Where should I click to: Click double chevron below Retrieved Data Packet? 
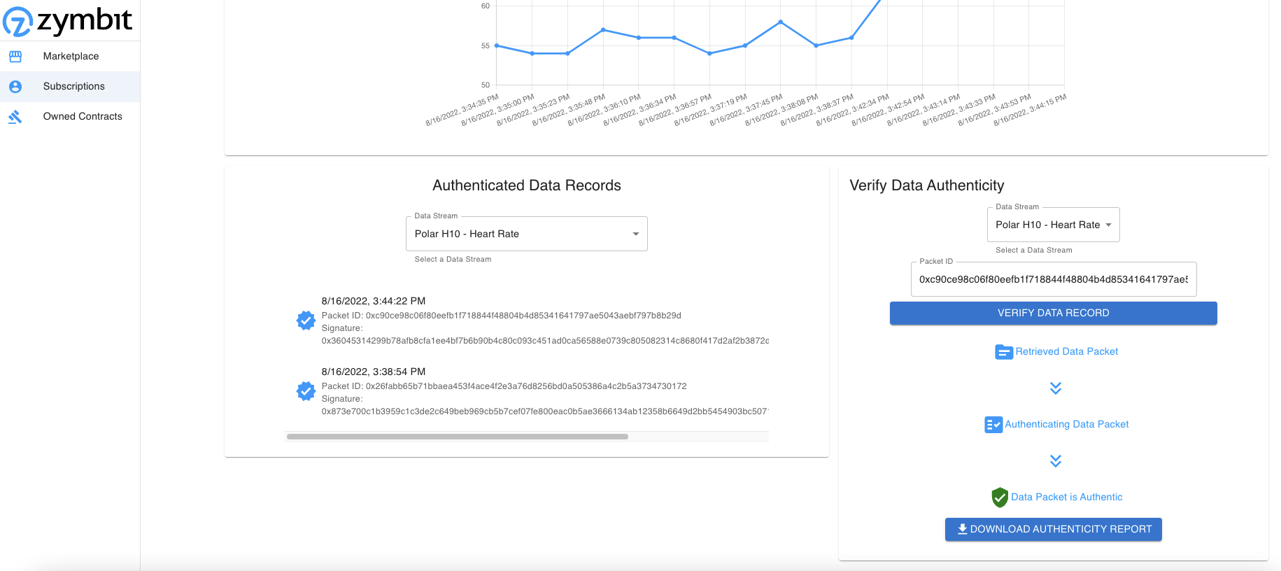point(1056,388)
